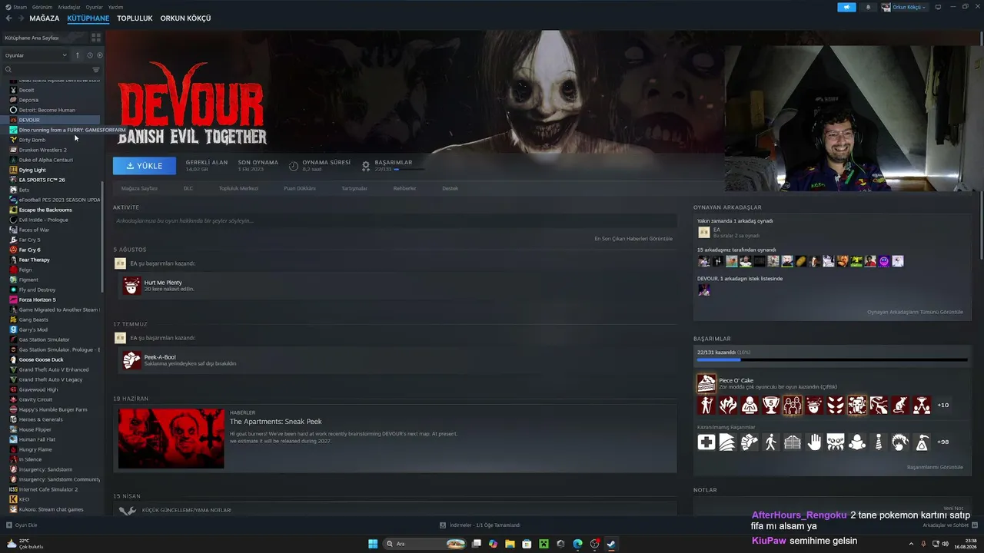Image resolution: width=984 pixels, height=553 pixels.
Task: Click the activity comment input field
Action: 394,221
